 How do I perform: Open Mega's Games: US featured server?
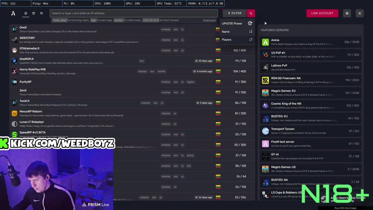[311, 169]
